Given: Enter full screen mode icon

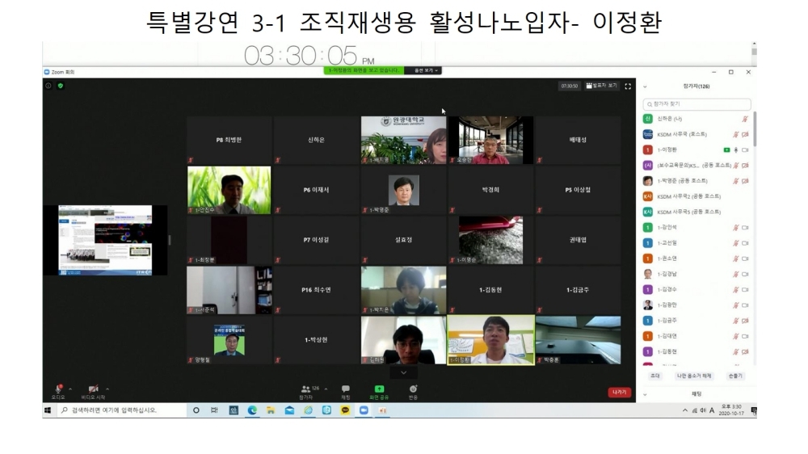Looking at the screenshot, I should pyautogui.click(x=628, y=86).
